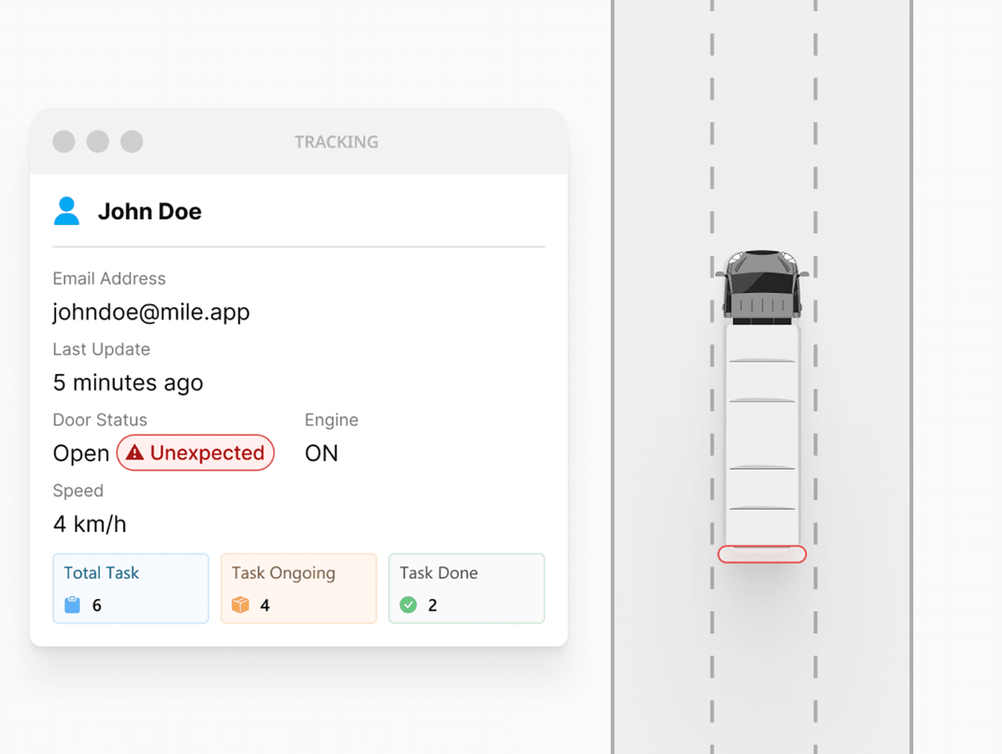This screenshot has height=754, width=1002.
Task: Click the third gray window circle
Action: [x=132, y=141]
